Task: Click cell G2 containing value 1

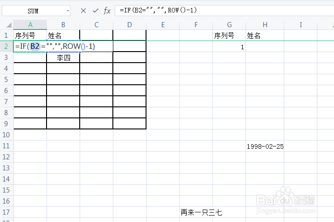Action: click(229, 46)
